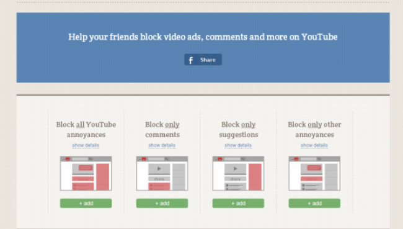
Task: Click the Block only comments heading
Action: (162, 130)
